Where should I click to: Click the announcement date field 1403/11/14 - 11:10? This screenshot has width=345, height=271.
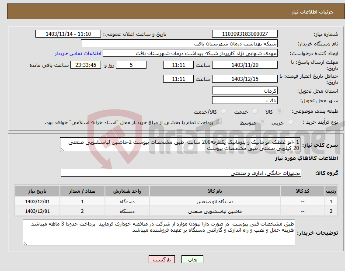(x=68, y=34)
